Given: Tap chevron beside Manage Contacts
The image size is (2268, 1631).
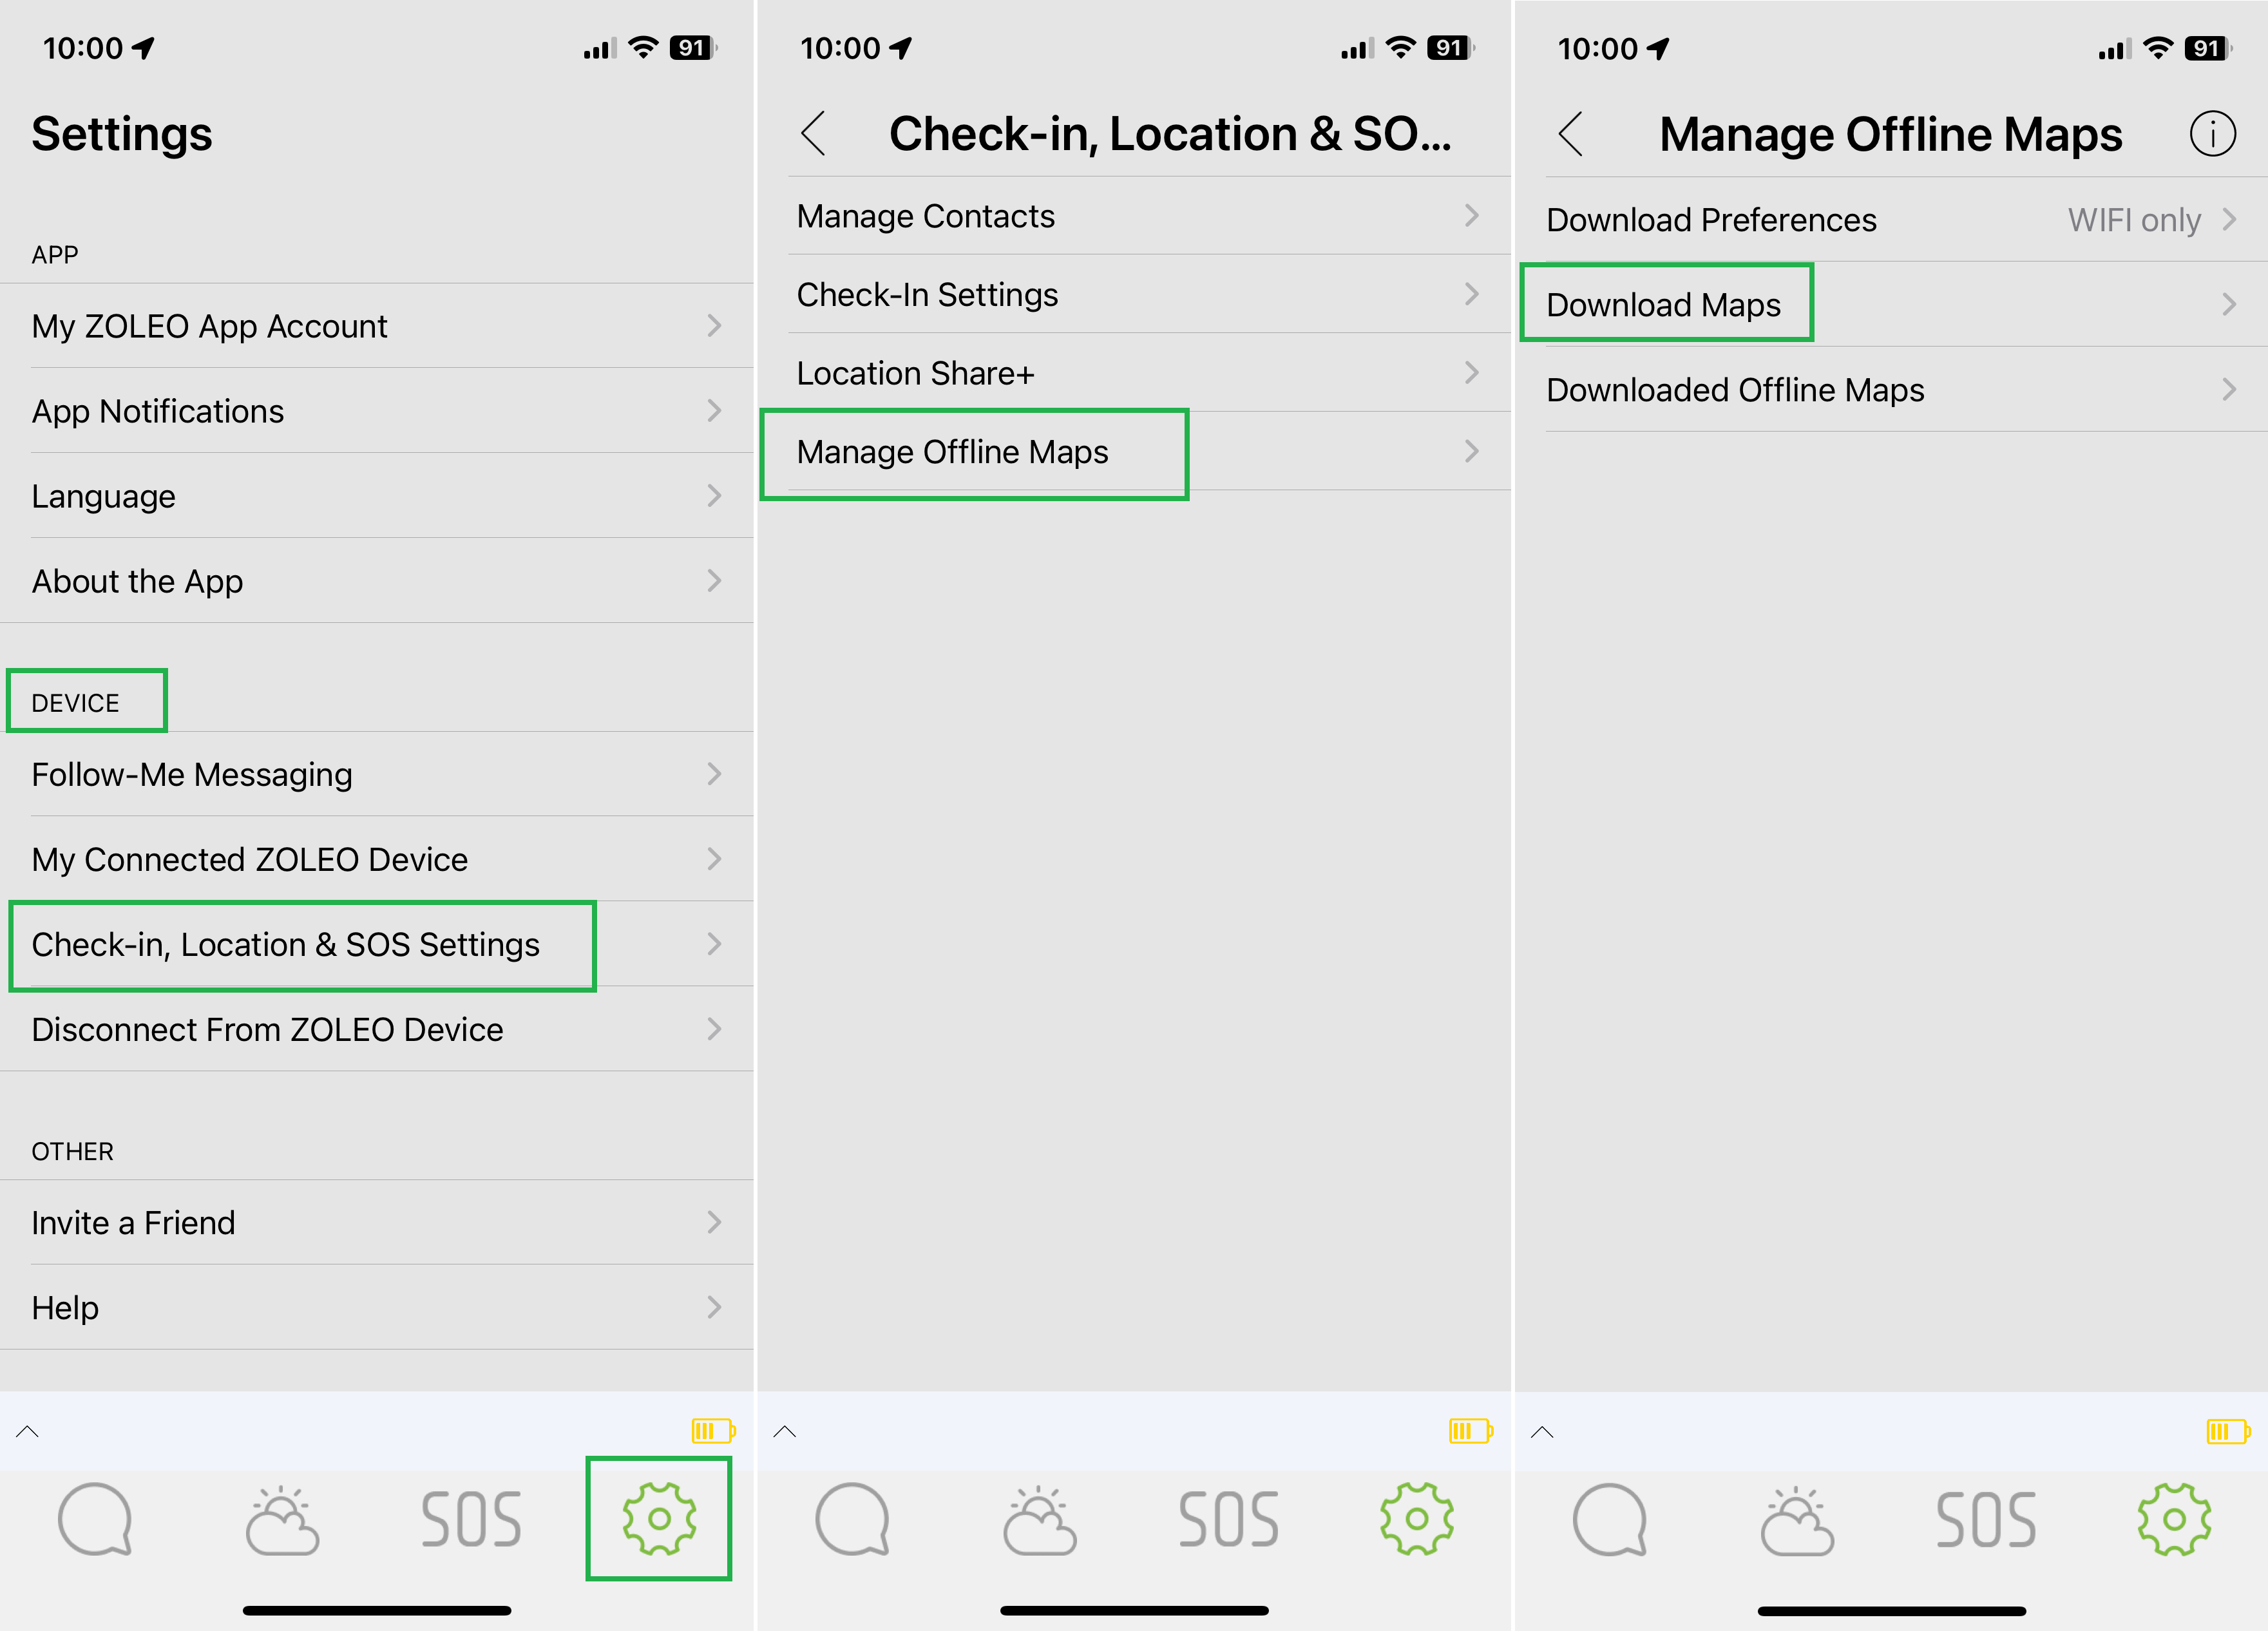Looking at the screenshot, I should (1471, 215).
